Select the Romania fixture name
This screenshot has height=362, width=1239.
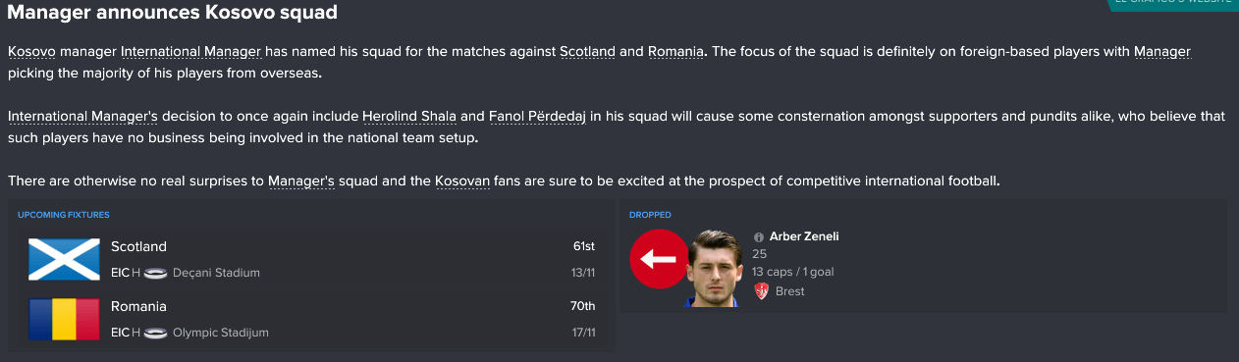tap(138, 307)
